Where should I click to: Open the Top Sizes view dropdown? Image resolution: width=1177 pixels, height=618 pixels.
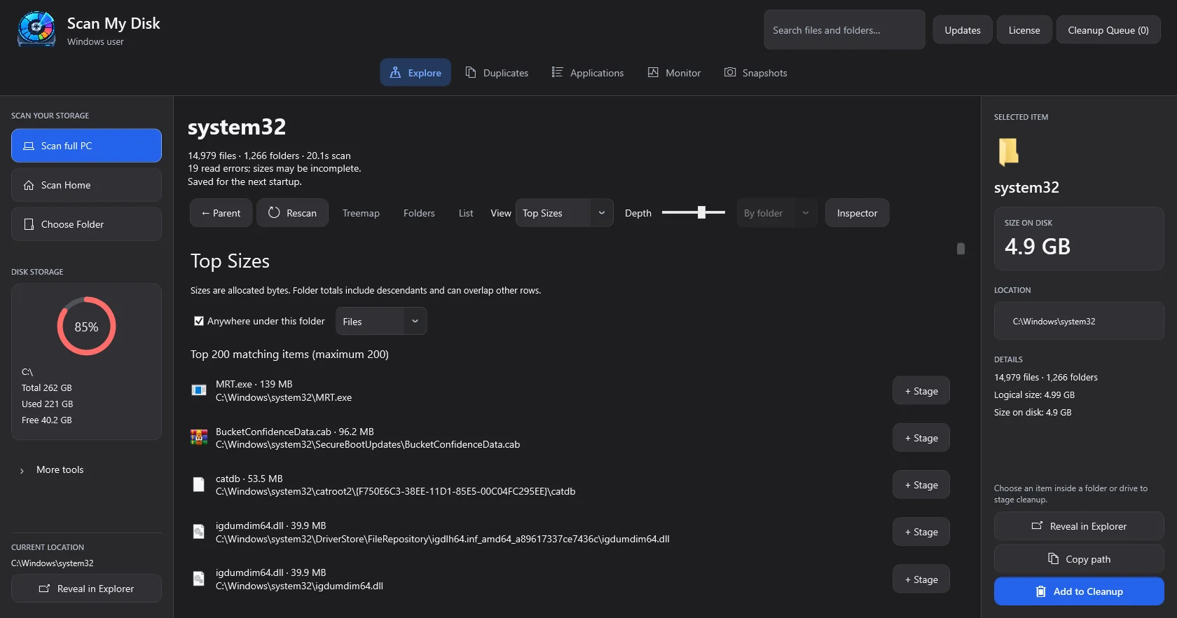pyautogui.click(x=564, y=213)
